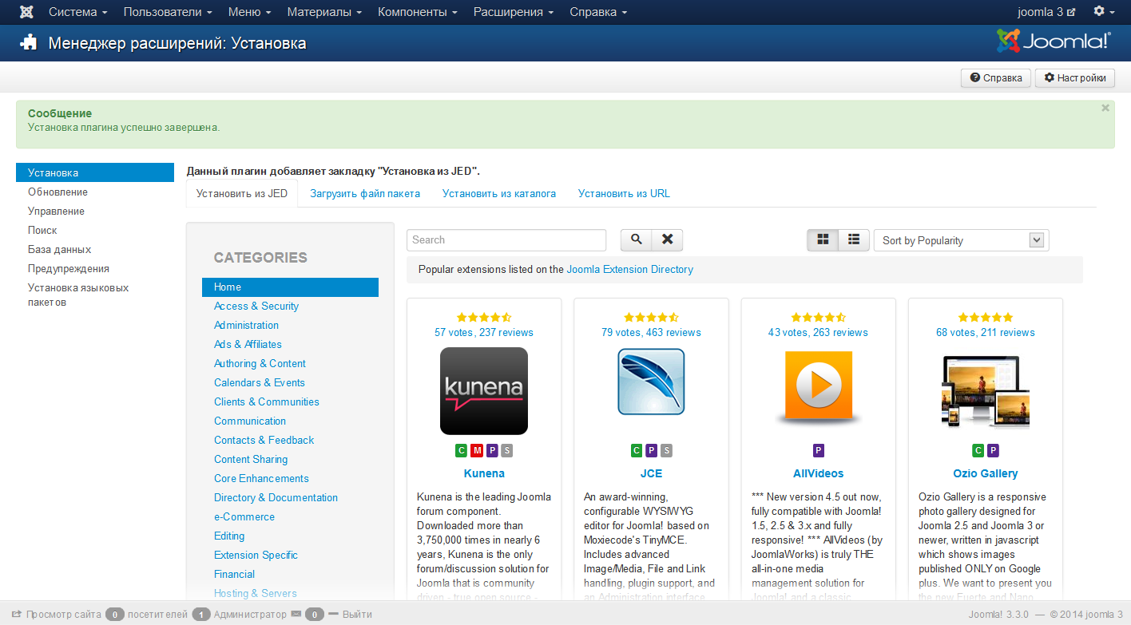
Task: Click the search magnifier button
Action: point(637,239)
